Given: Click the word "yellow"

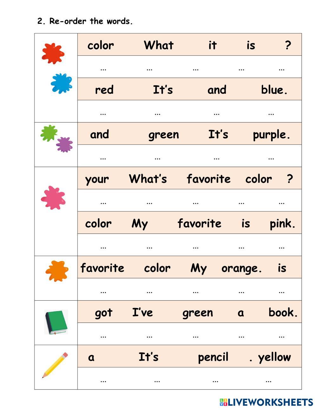Looking at the screenshot, I should 275,357.
